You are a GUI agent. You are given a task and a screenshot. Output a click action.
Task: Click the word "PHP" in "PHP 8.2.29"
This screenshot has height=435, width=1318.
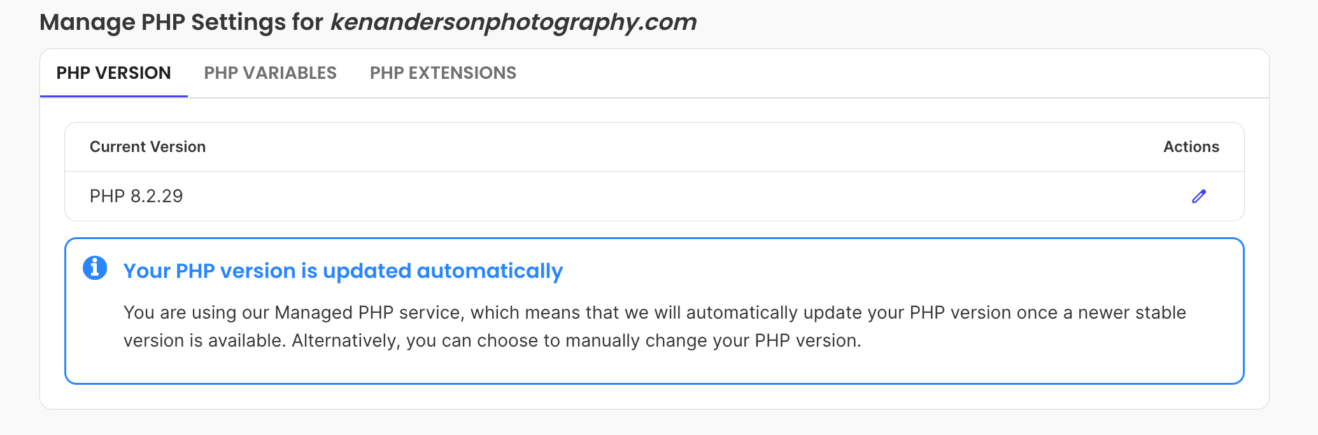coord(107,196)
